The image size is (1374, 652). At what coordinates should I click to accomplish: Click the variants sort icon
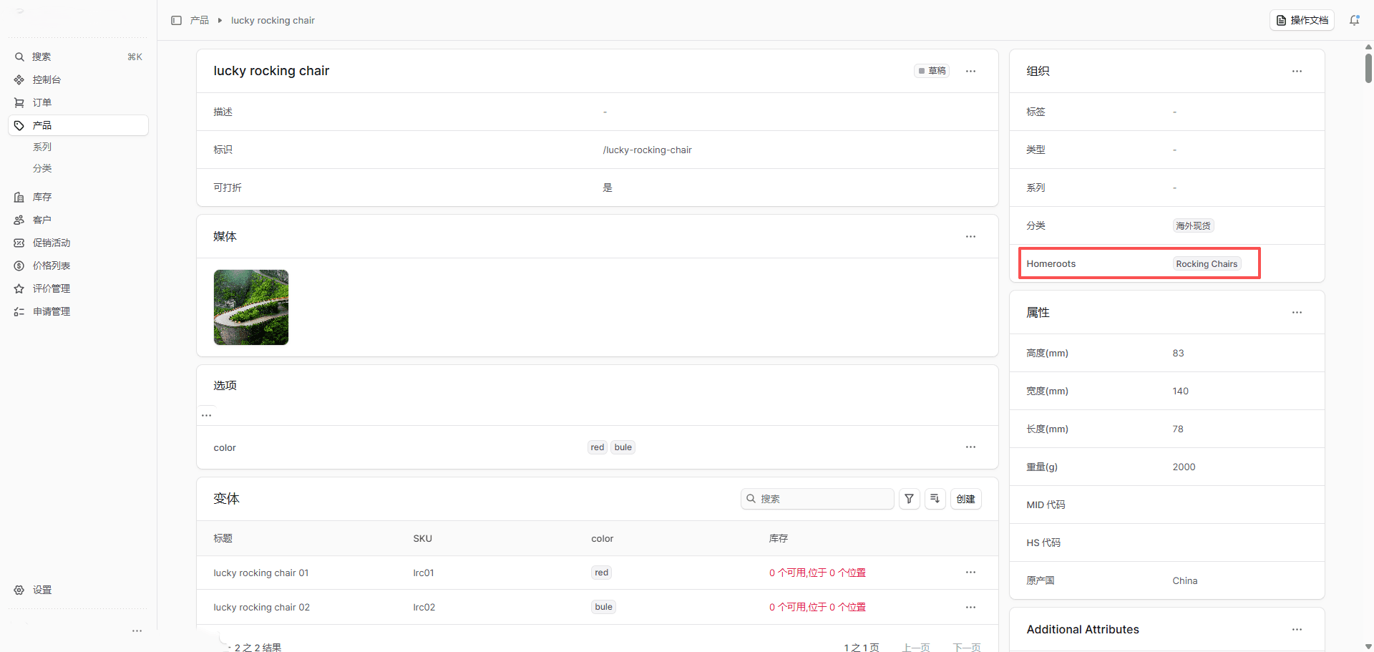(935, 499)
